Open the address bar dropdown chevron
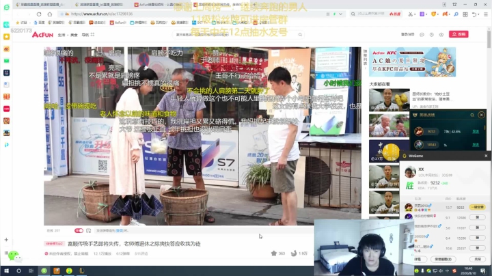Image resolution: width=492 pixels, height=276 pixels. coord(340,14)
